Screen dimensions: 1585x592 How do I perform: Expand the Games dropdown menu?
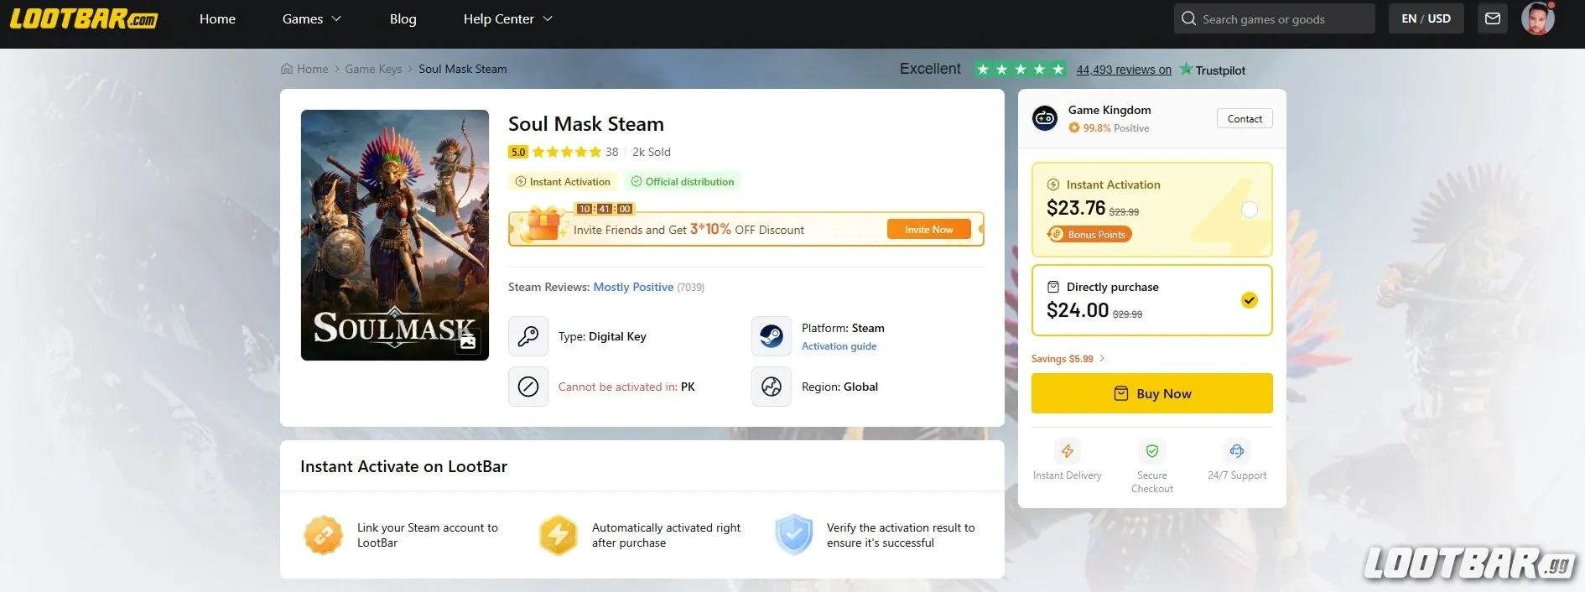(311, 18)
